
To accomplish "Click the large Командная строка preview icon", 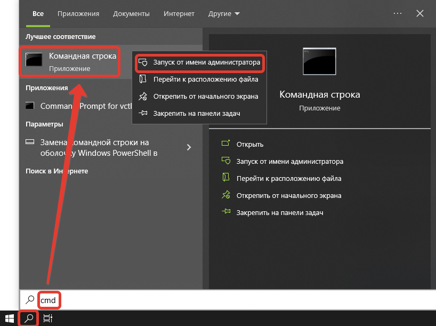I will [x=319, y=61].
